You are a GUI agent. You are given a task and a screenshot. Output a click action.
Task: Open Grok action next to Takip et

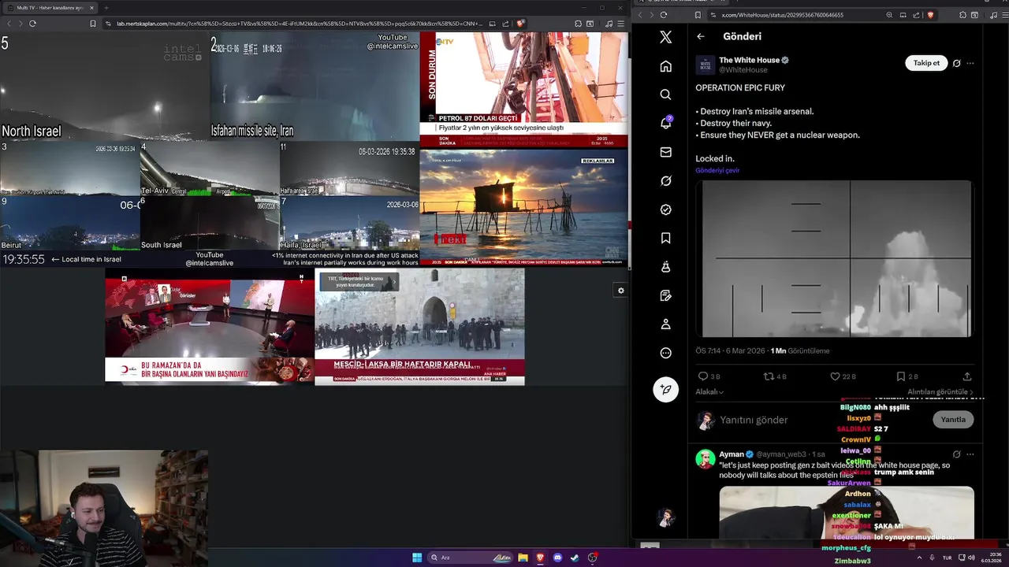956,63
